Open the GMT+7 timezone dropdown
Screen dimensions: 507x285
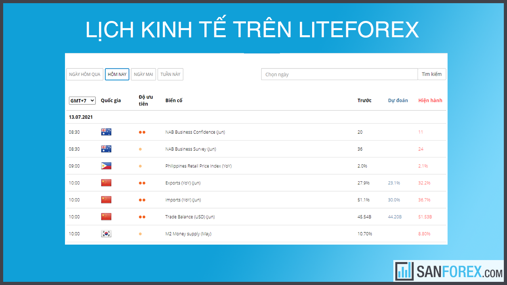coord(82,101)
